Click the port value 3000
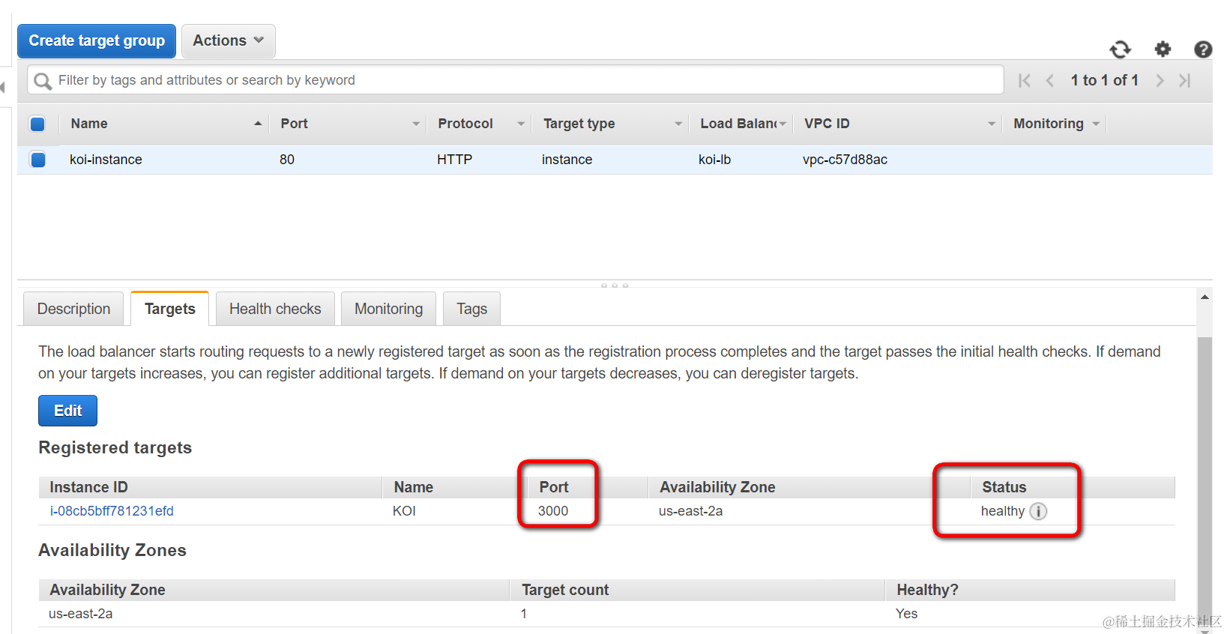 (553, 511)
